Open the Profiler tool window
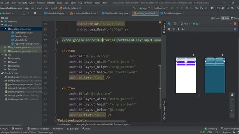This screenshot has width=239, height=134. pyautogui.click(x=58, y=129)
